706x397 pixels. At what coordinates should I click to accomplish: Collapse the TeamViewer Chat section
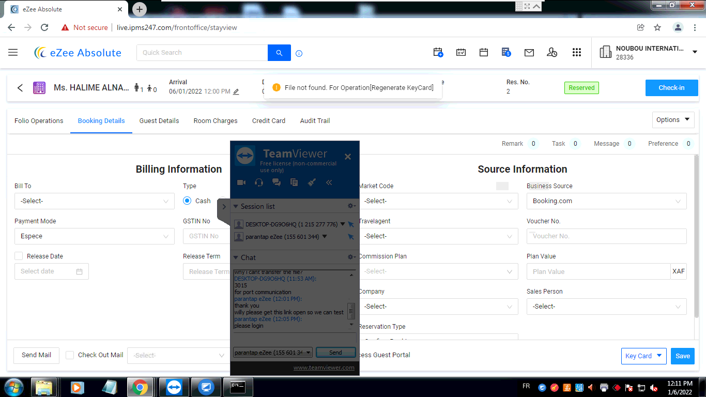pyautogui.click(x=236, y=257)
